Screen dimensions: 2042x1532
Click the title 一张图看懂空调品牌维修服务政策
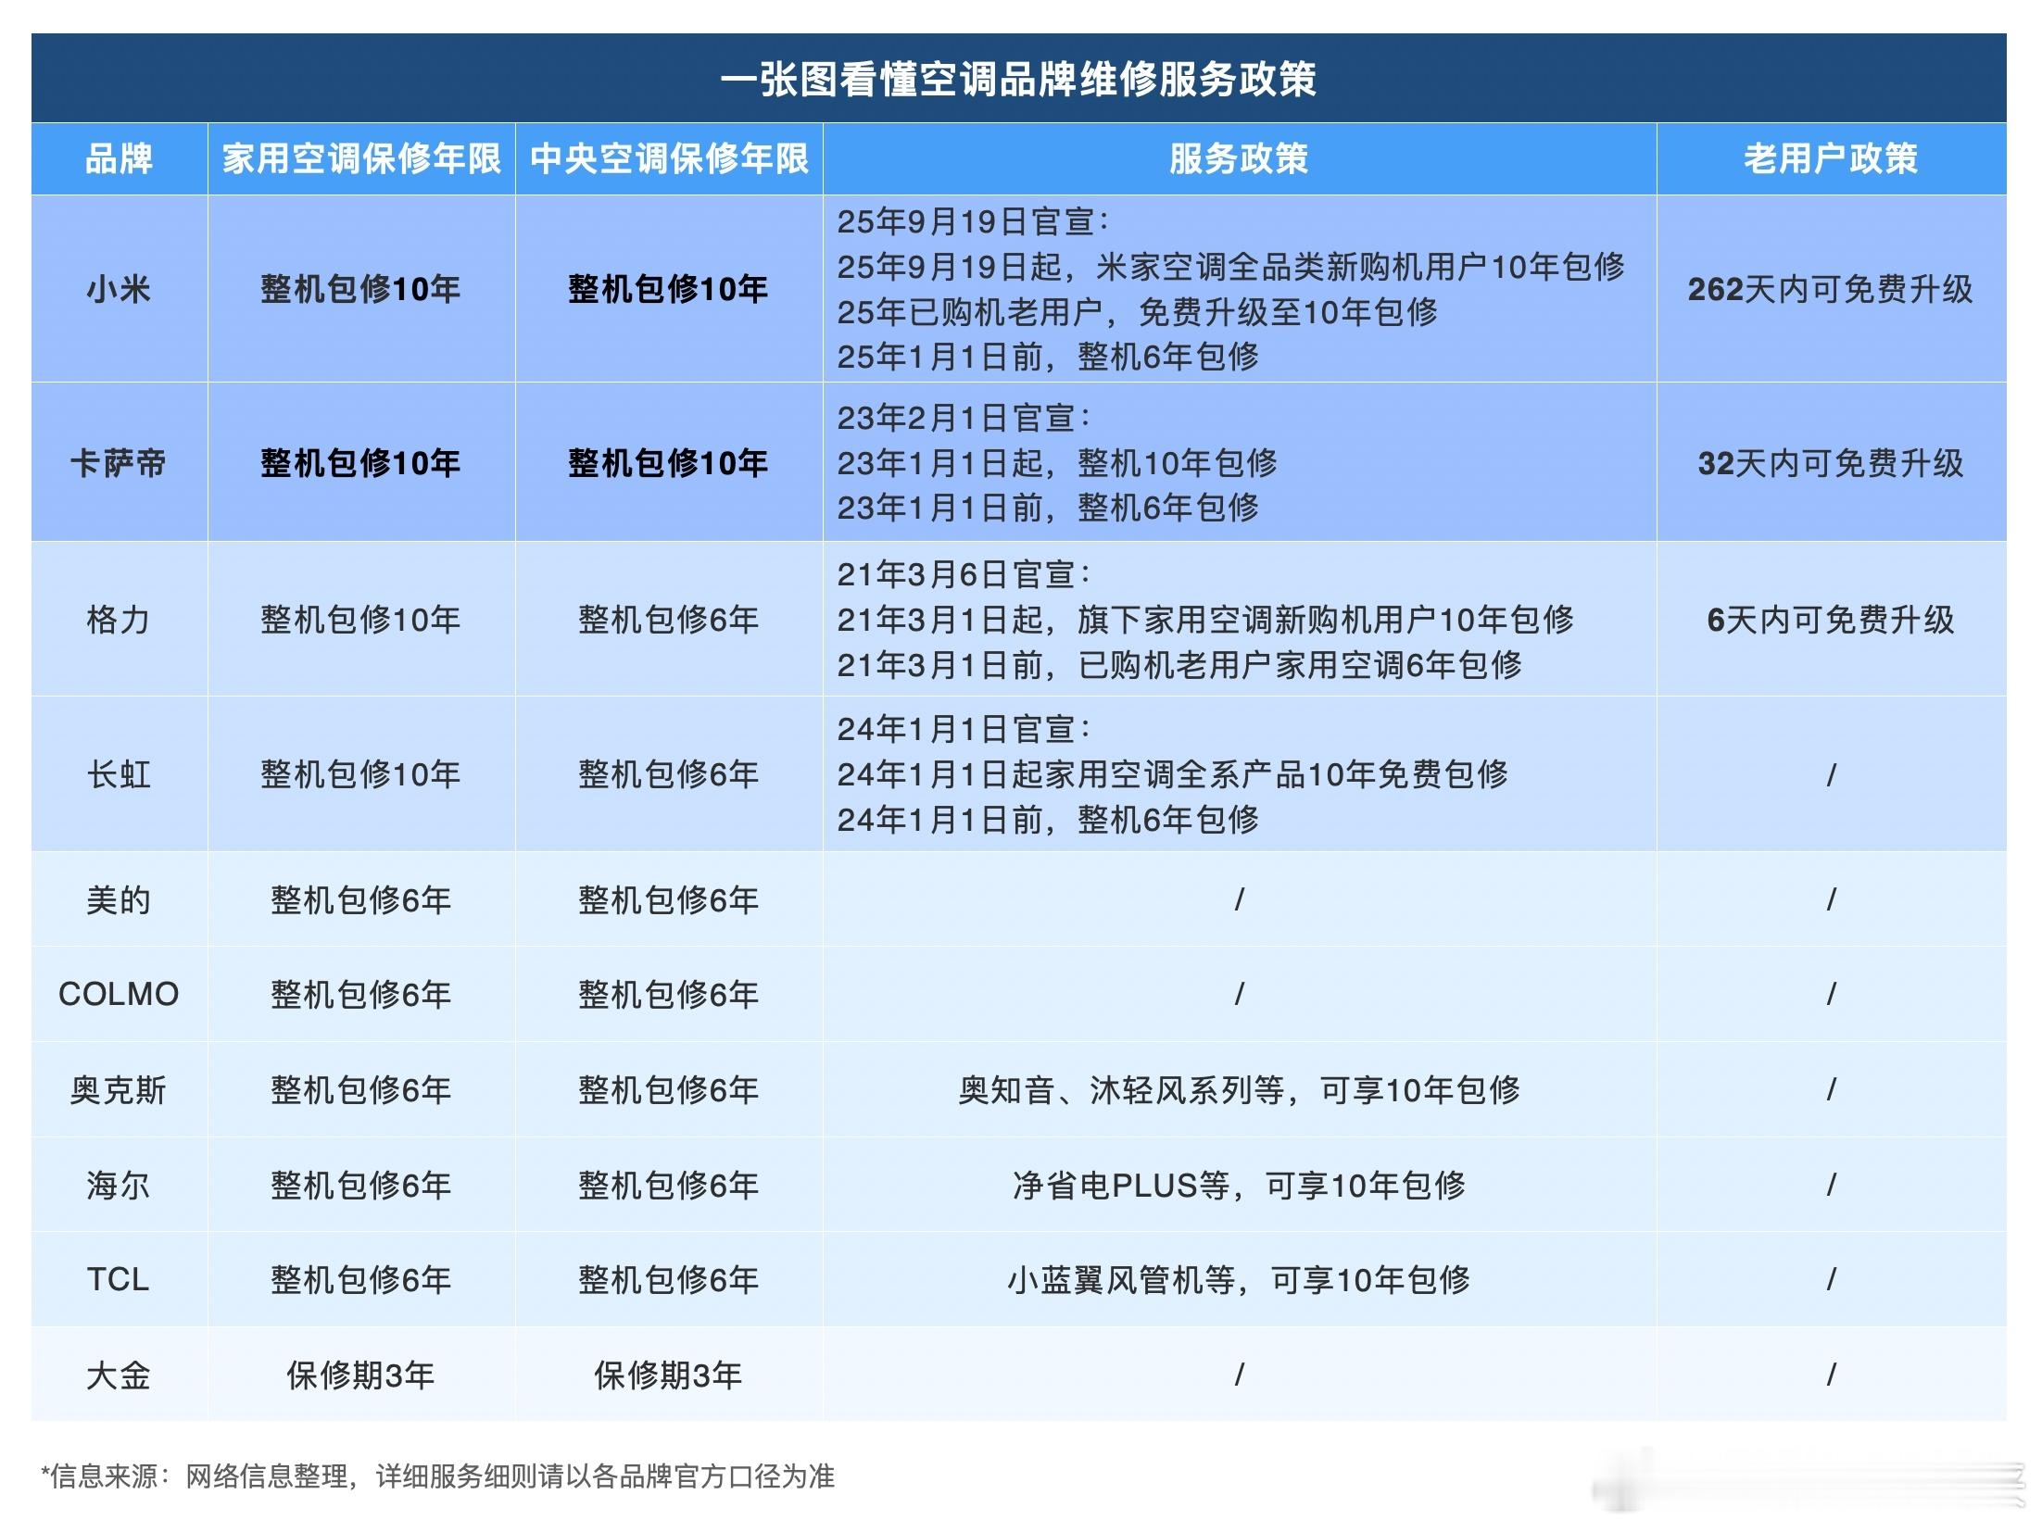pos(1018,79)
